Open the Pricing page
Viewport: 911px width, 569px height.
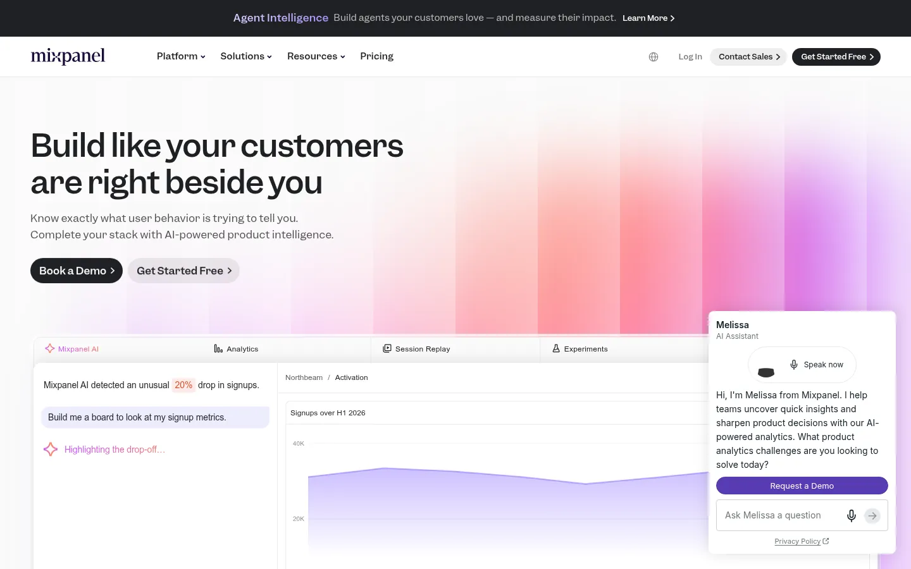pyautogui.click(x=376, y=56)
